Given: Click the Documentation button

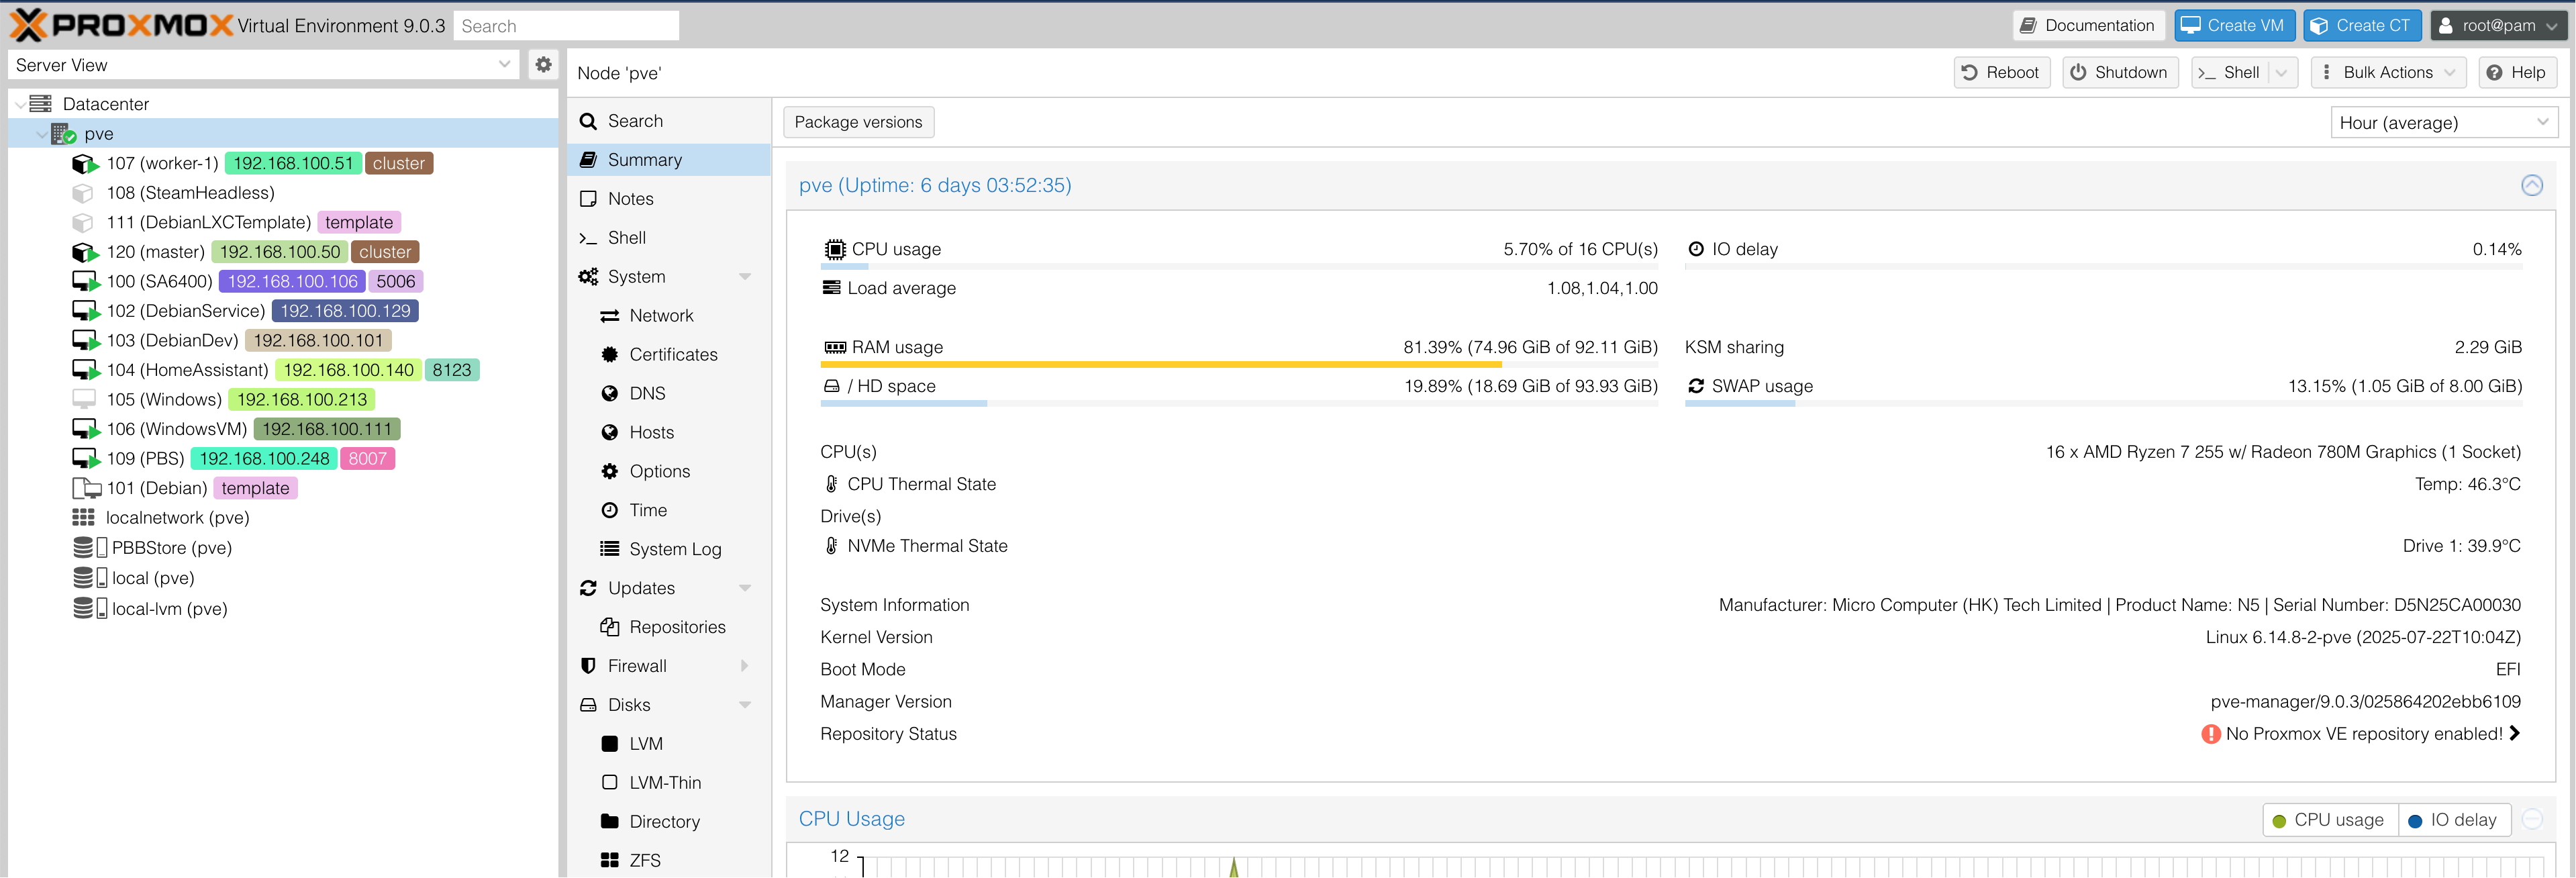Looking at the screenshot, I should [2088, 26].
